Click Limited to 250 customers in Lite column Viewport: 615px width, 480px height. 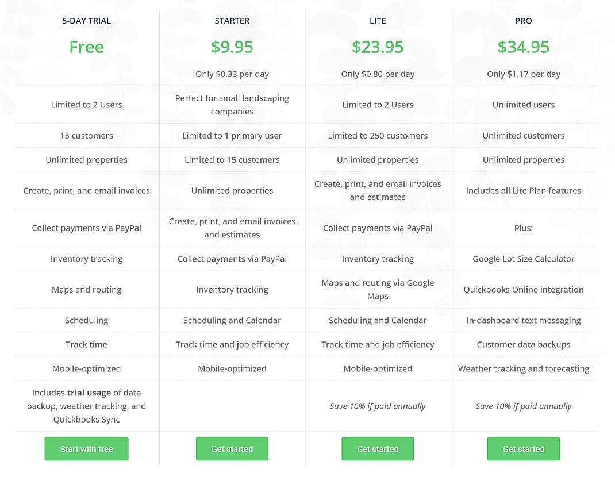(378, 136)
